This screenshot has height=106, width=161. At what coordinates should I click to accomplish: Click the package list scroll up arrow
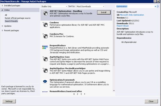click(114, 11)
